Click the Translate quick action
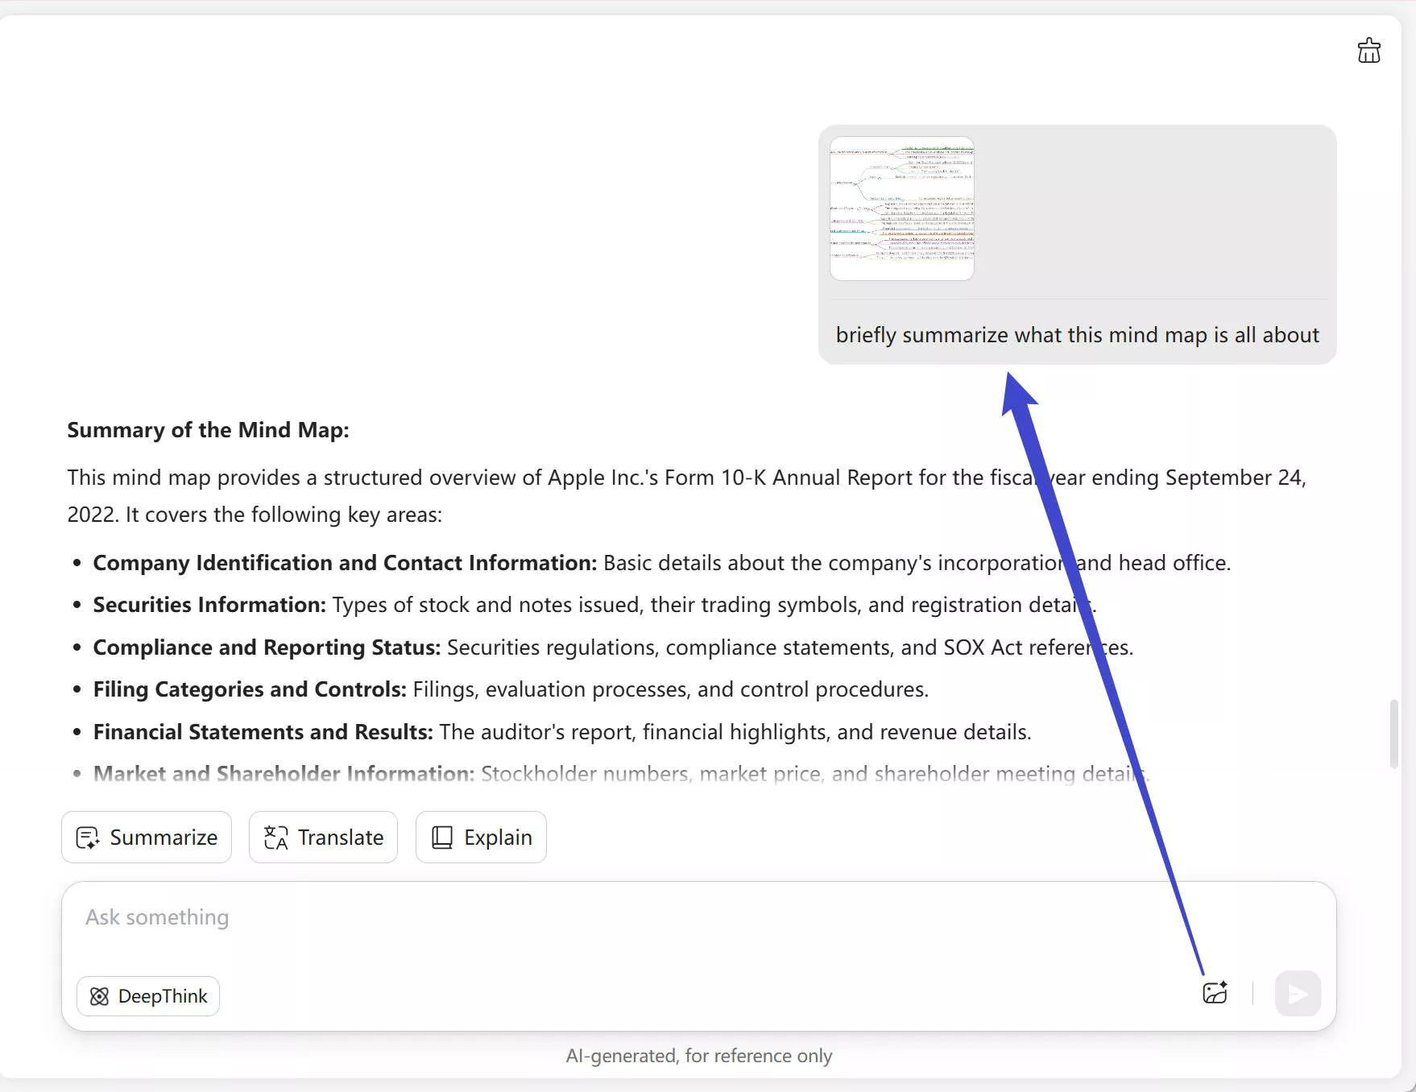 pos(323,838)
